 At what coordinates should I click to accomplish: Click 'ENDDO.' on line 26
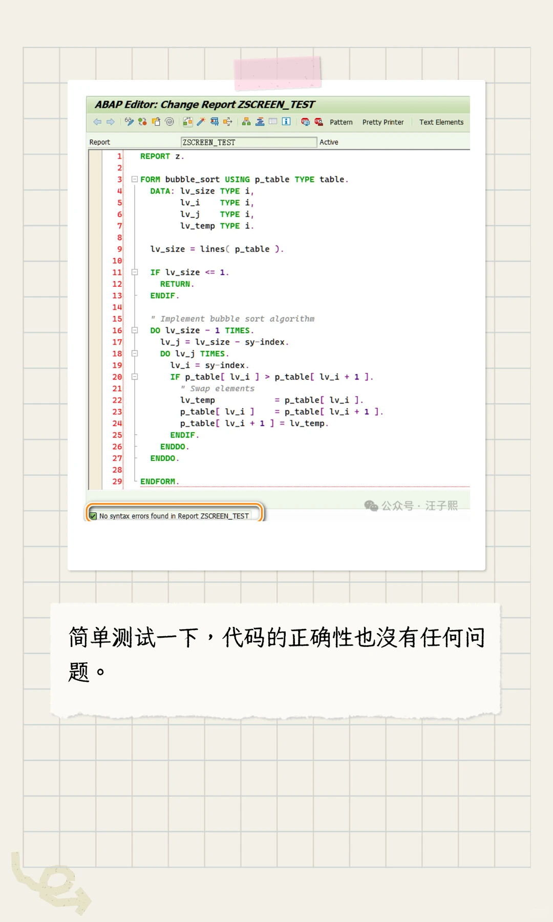175,447
